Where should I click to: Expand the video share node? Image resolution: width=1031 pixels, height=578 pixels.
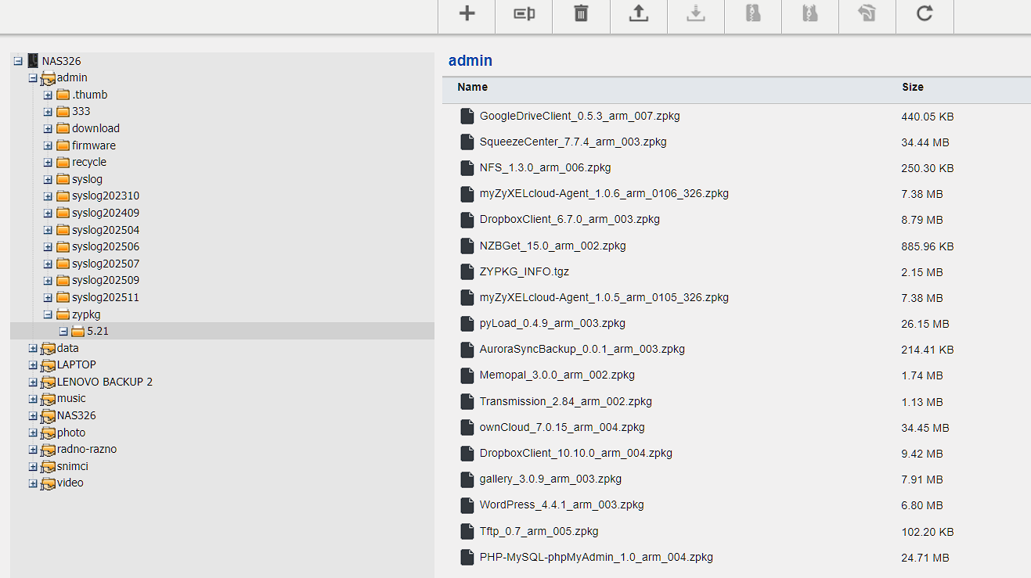coord(33,483)
